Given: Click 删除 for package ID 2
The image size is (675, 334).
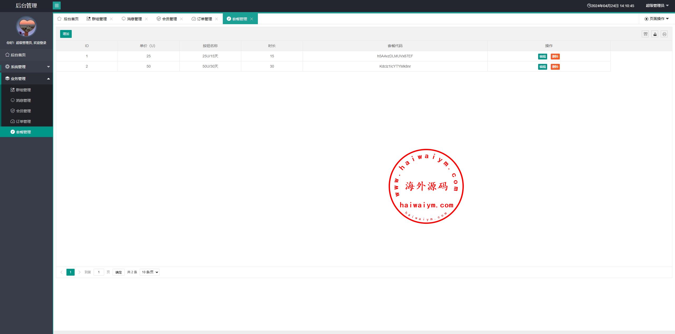Looking at the screenshot, I should pyautogui.click(x=555, y=67).
